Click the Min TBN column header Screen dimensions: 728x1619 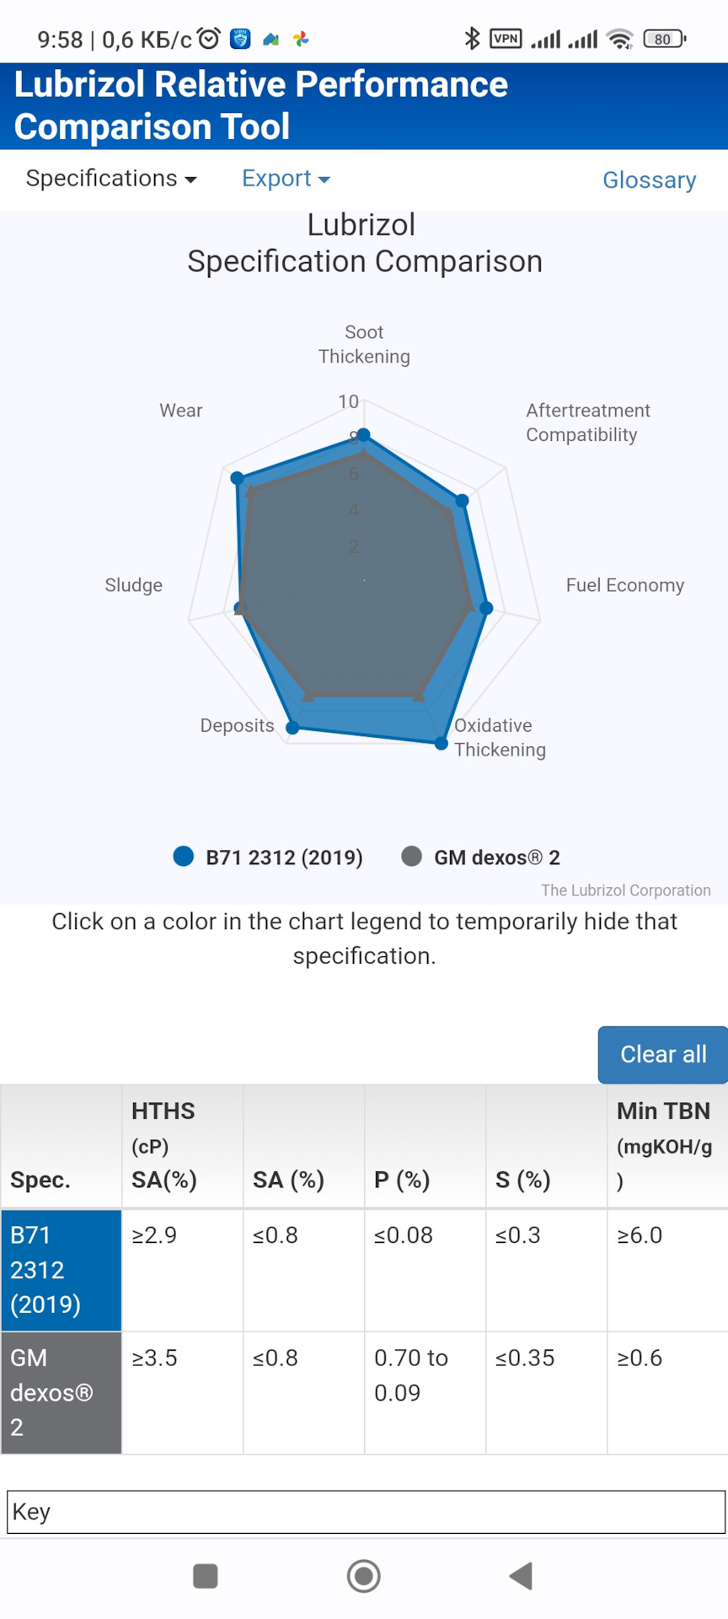pos(666,1145)
